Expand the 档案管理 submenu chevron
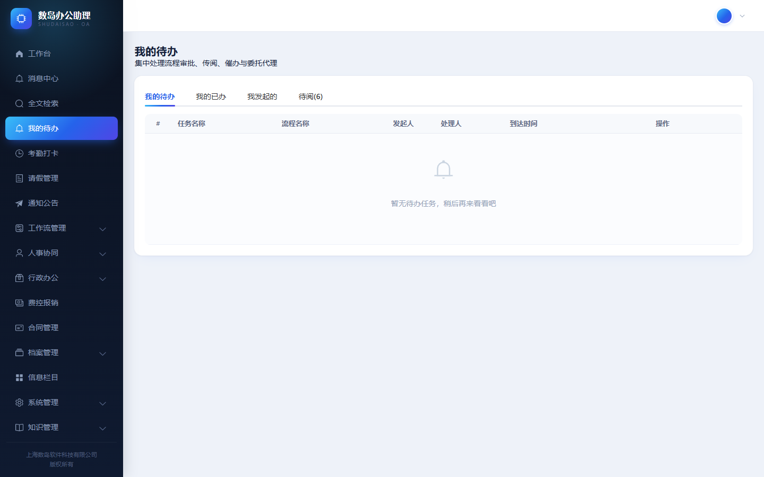The width and height of the screenshot is (764, 477). pos(103,354)
